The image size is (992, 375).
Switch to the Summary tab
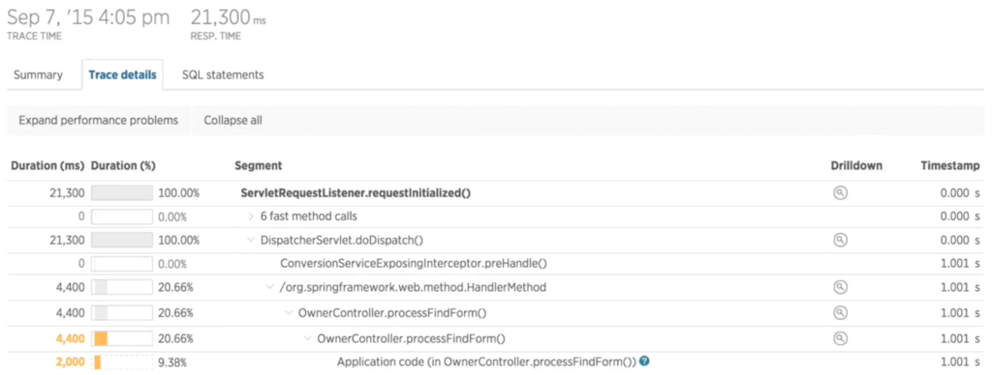pyautogui.click(x=38, y=74)
